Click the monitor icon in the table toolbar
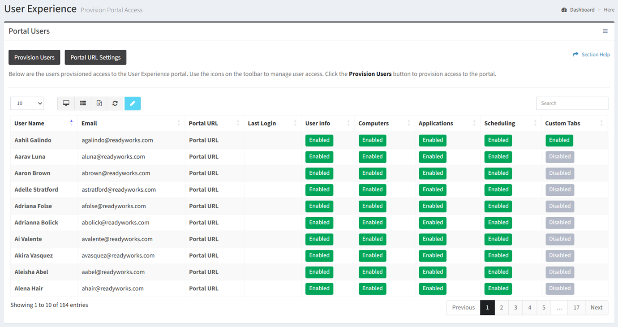Screen dimensions: 618x327 coord(66,103)
